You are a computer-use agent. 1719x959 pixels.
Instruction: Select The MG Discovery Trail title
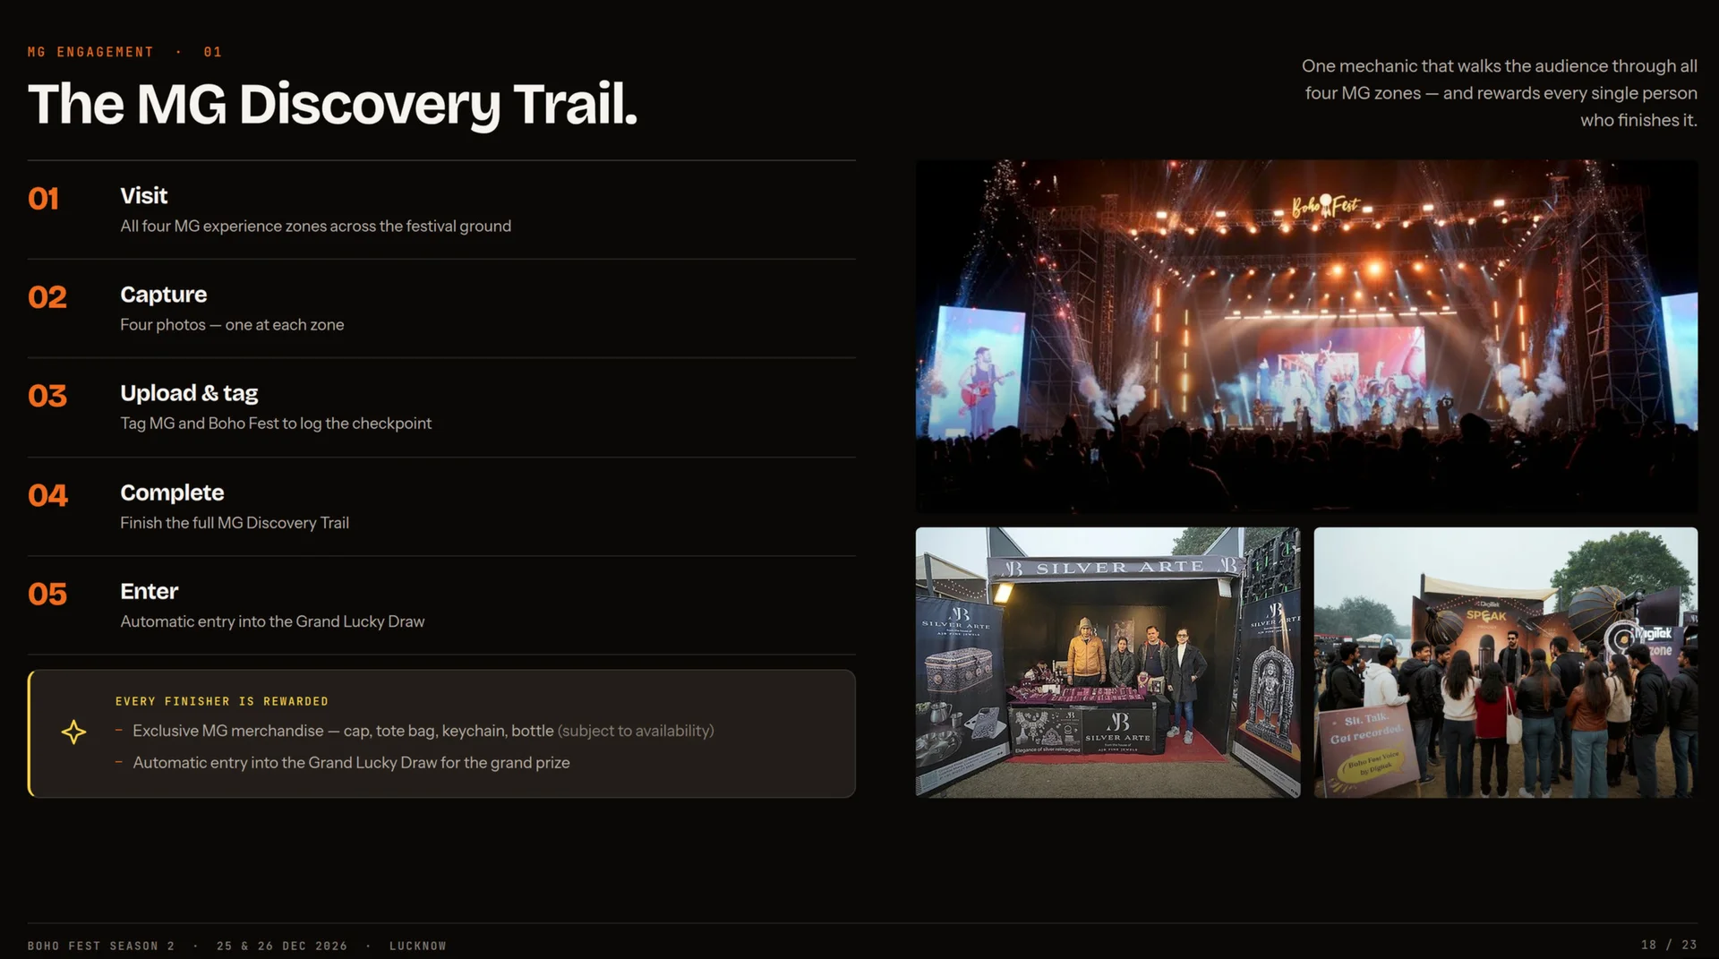click(x=332, y=104)
